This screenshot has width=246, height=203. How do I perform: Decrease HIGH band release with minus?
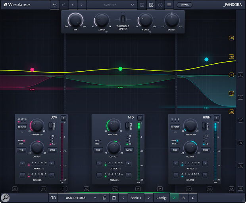pos(176,175)
